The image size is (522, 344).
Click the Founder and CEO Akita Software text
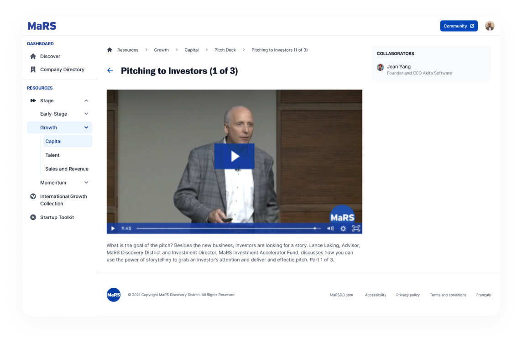click(x=419, y=73)
